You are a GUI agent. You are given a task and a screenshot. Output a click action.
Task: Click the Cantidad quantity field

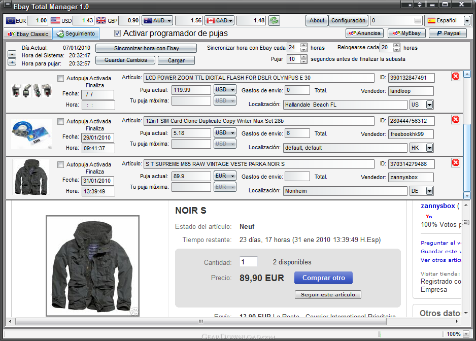point(248,262)
